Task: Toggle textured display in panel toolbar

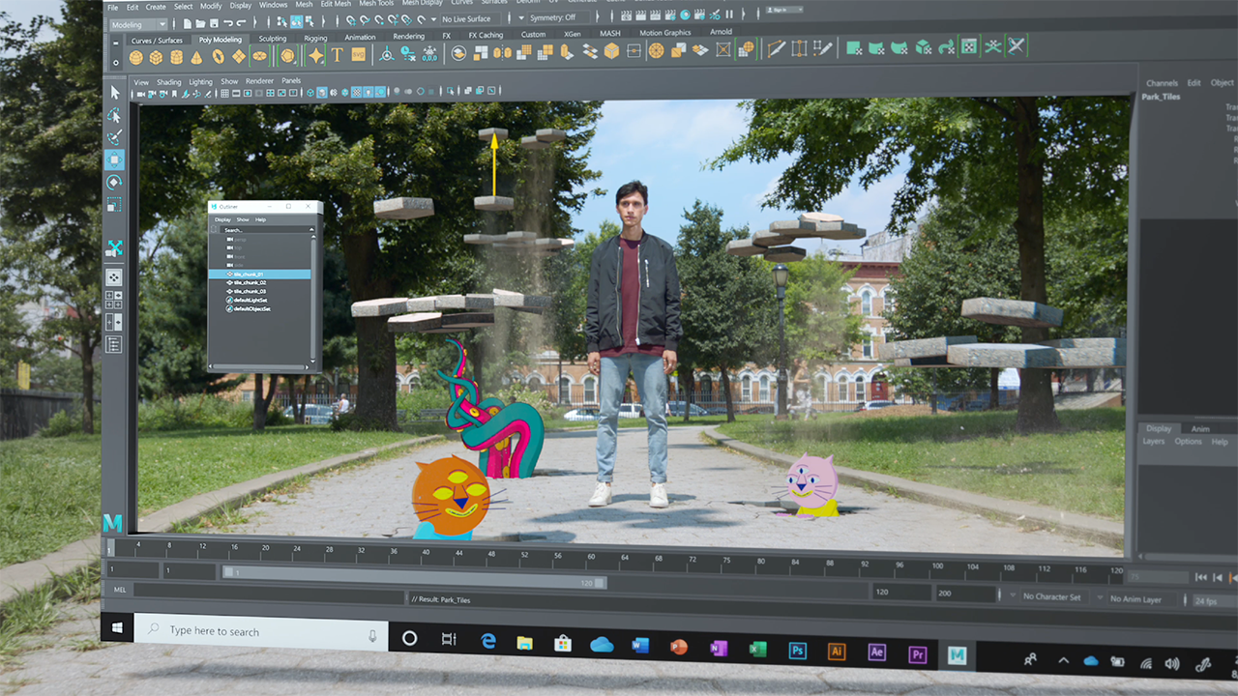Action: [x=356, y=93]
